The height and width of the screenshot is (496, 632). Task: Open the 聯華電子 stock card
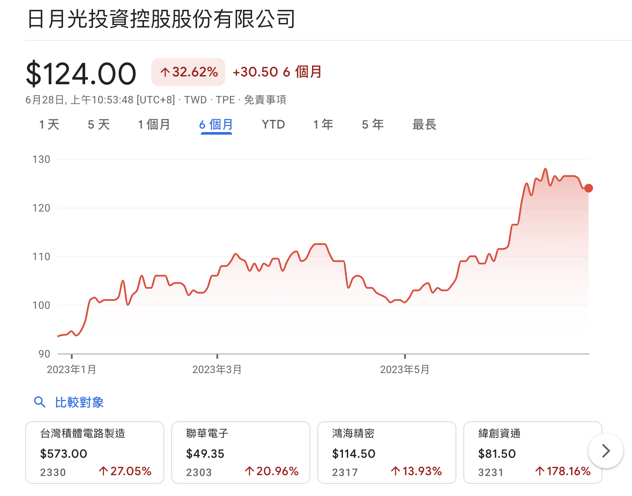coord(241,453)
